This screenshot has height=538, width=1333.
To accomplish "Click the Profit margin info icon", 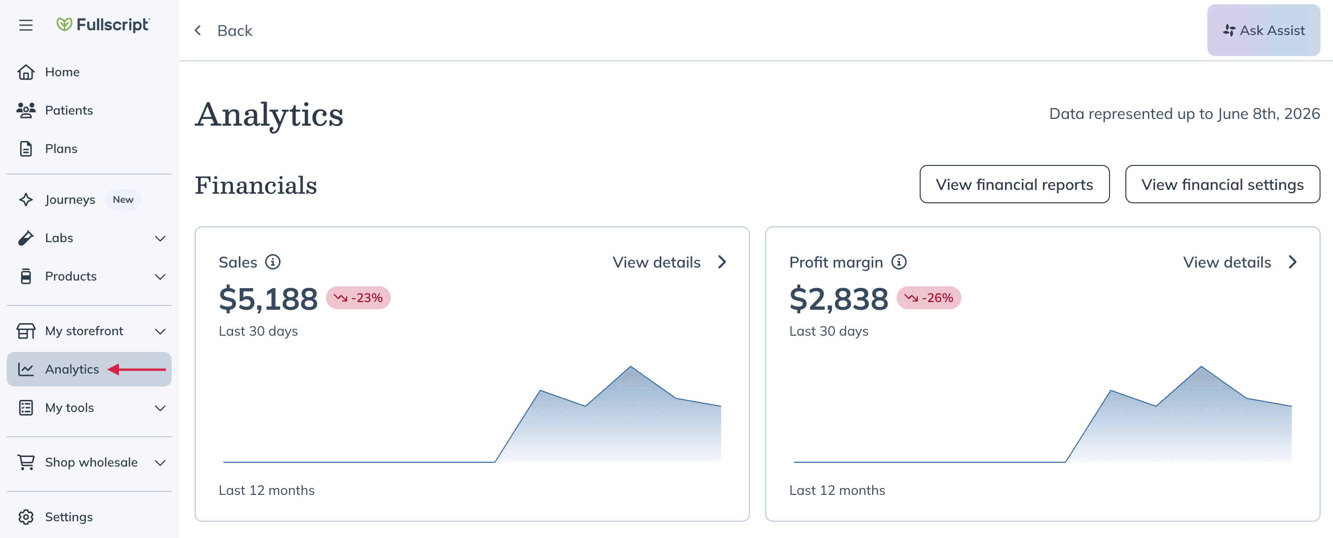I will tap(899, 262).
